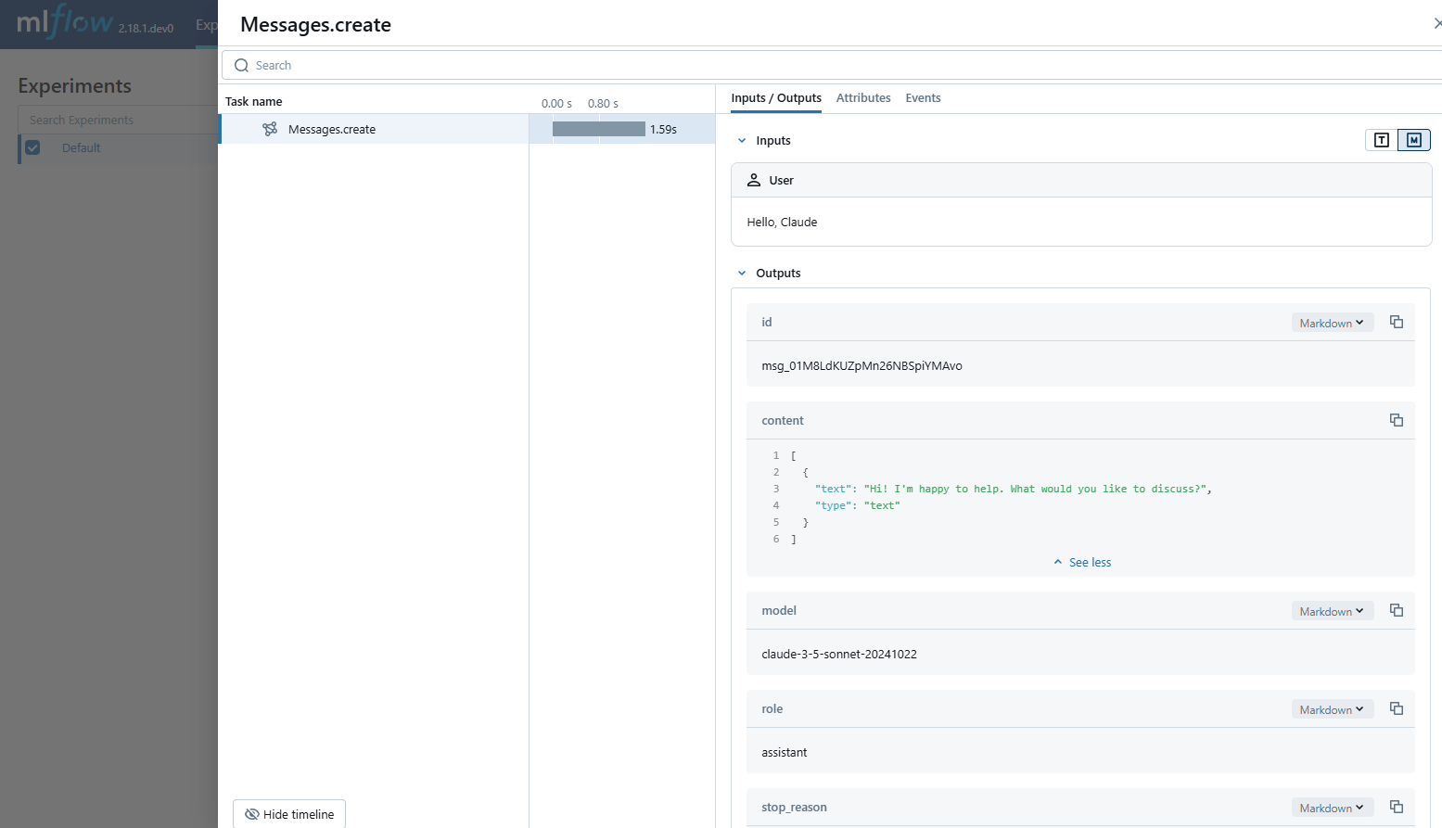Hide the timeline panel

click(x=288, y=813)
